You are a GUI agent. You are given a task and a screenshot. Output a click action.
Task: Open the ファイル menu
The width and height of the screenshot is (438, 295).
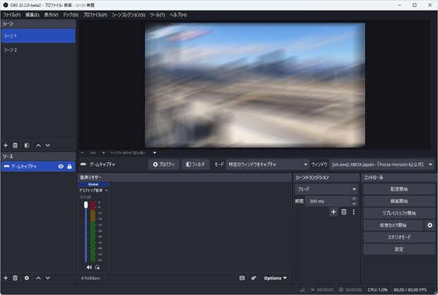(12, 15)
